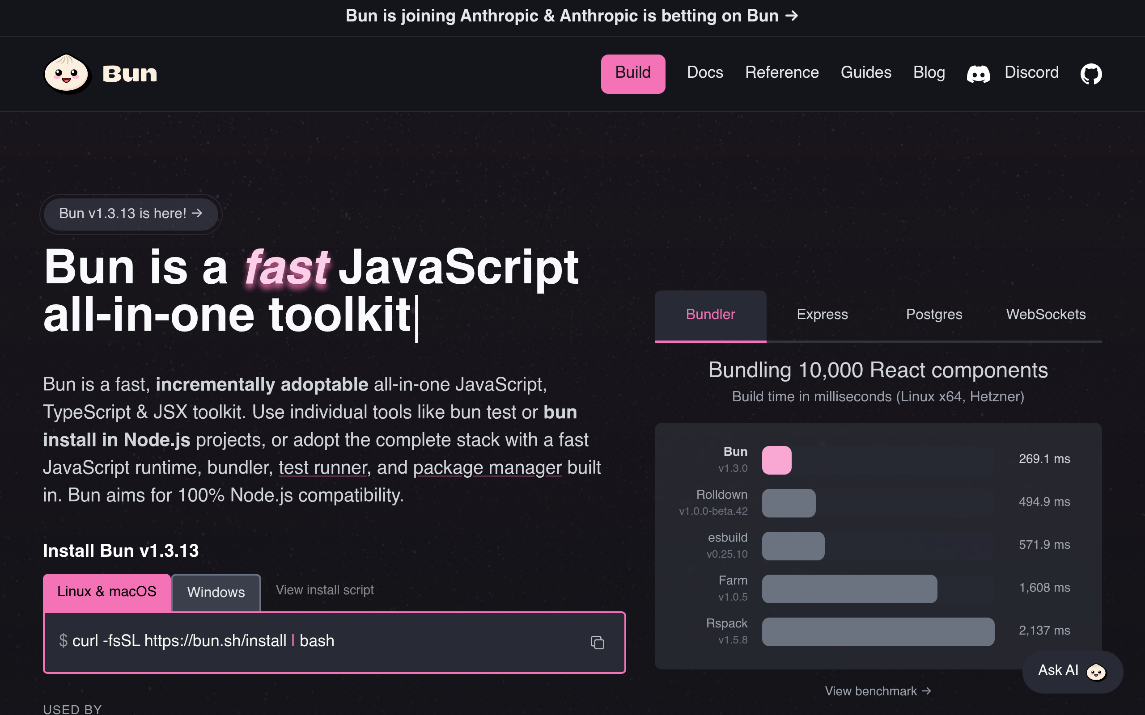Go to the Reference page

(x=782, y=72)
